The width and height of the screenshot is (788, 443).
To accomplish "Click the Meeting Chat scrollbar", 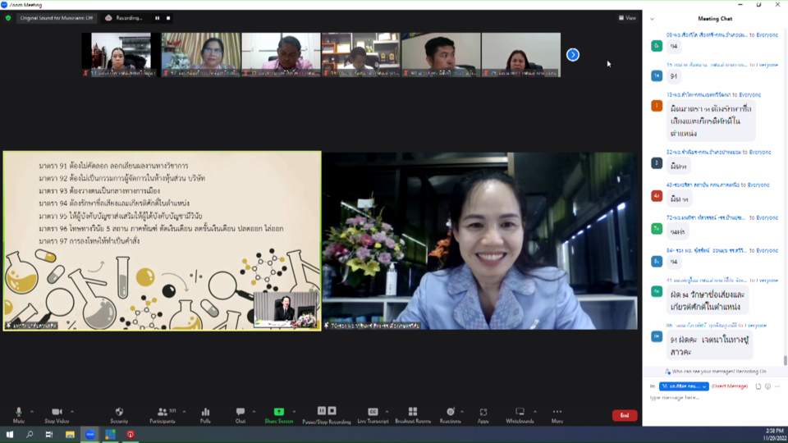I will pyautogui.click(x=785, y=360).
